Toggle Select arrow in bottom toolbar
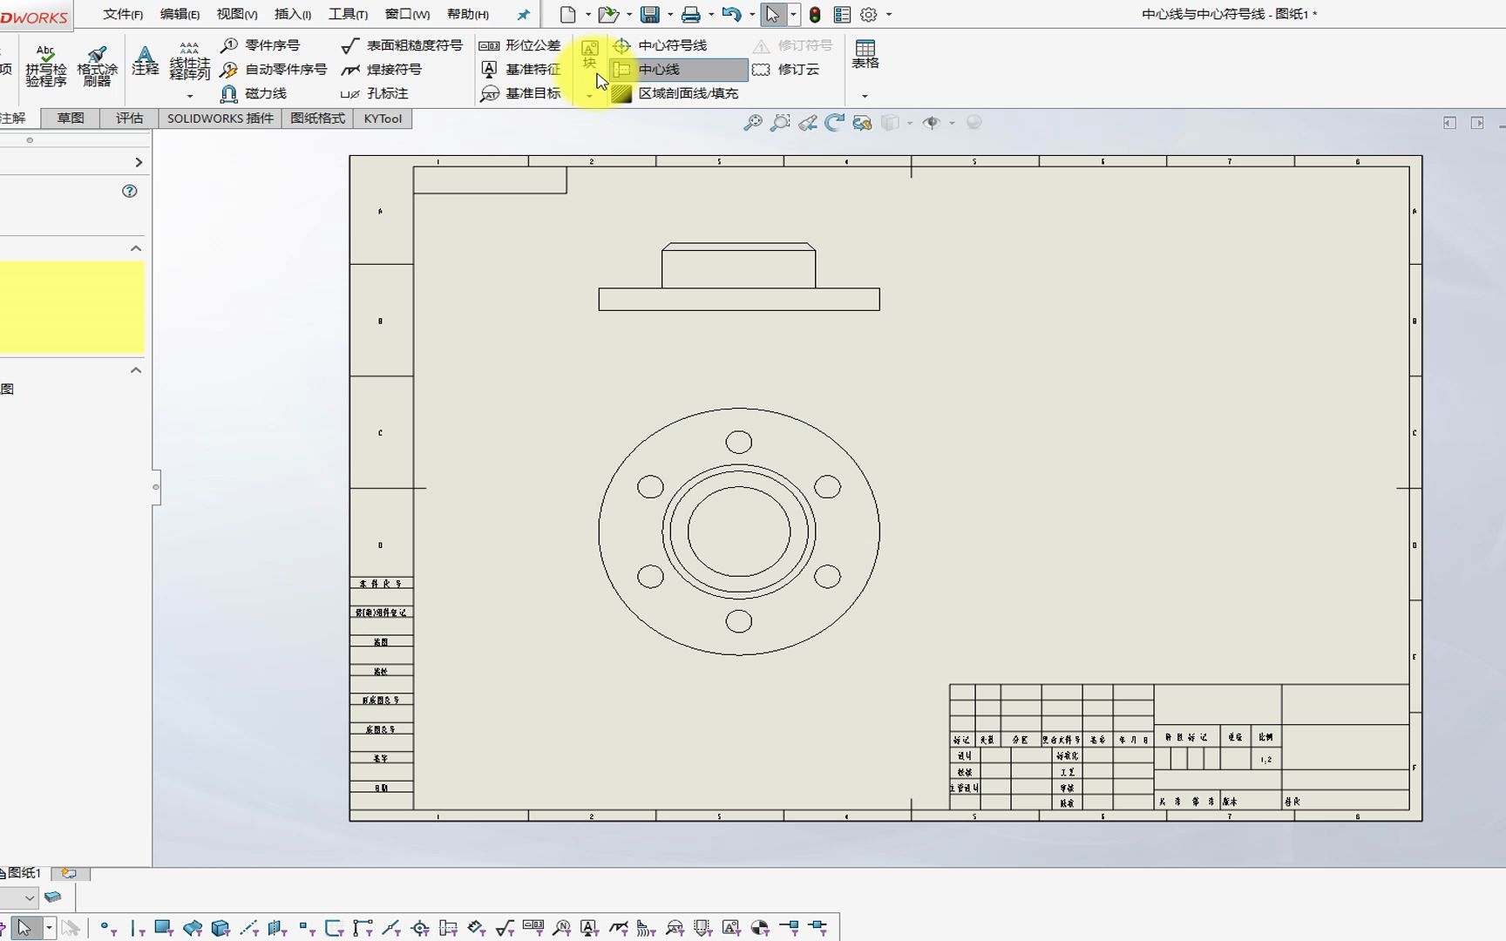Viewport: 1506px width, 941px height. pyautogui.click(x=24, y=928)
